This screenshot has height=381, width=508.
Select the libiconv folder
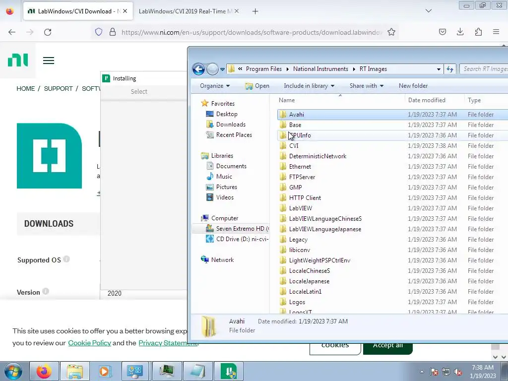(x=299, y=250)
